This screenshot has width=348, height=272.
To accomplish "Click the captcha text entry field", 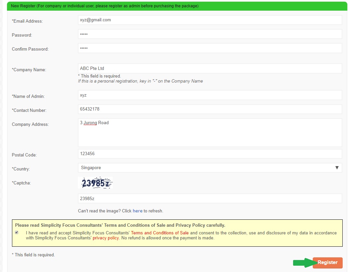I will click(210, 198).
